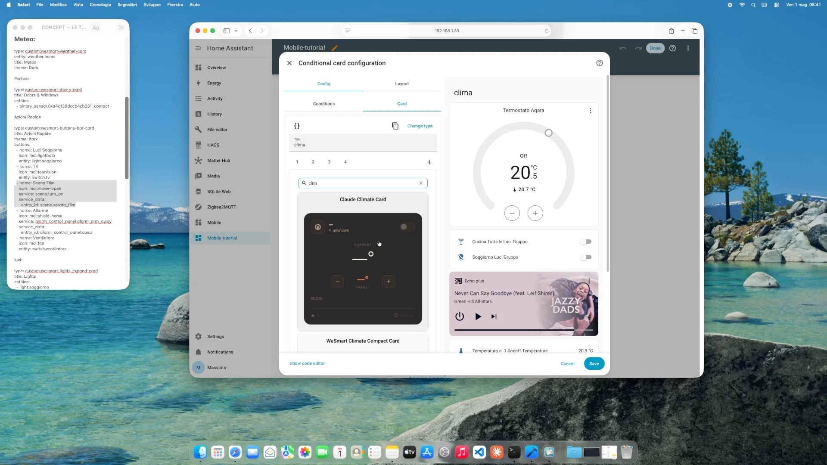Select card tab number 1

[x=297, y=162]
